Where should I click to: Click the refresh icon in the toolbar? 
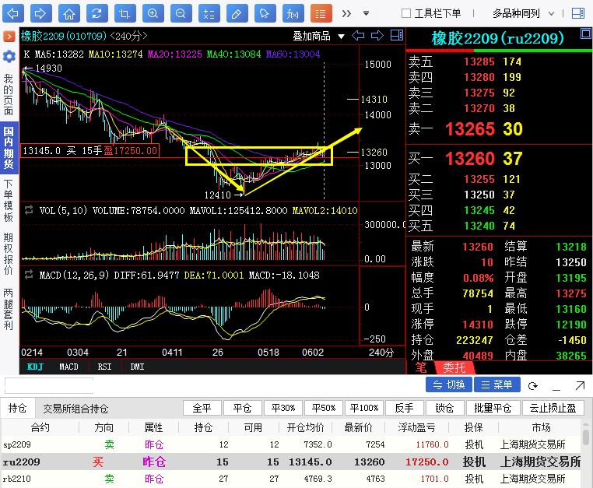coord(96,13)
